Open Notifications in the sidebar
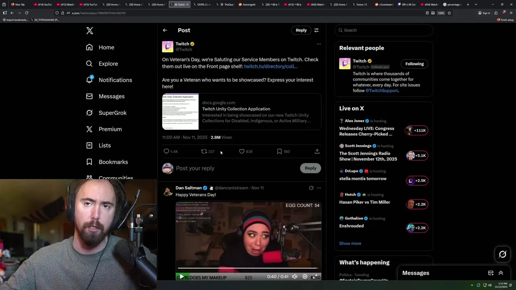 tap(109, 80)
